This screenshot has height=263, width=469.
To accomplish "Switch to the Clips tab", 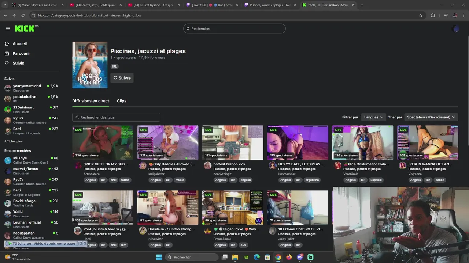I will (x=122, y=101).
